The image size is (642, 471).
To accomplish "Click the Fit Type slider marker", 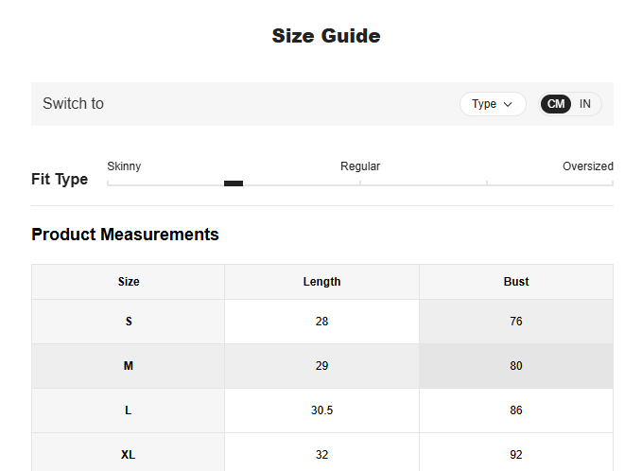I will [x=234, y=183].
